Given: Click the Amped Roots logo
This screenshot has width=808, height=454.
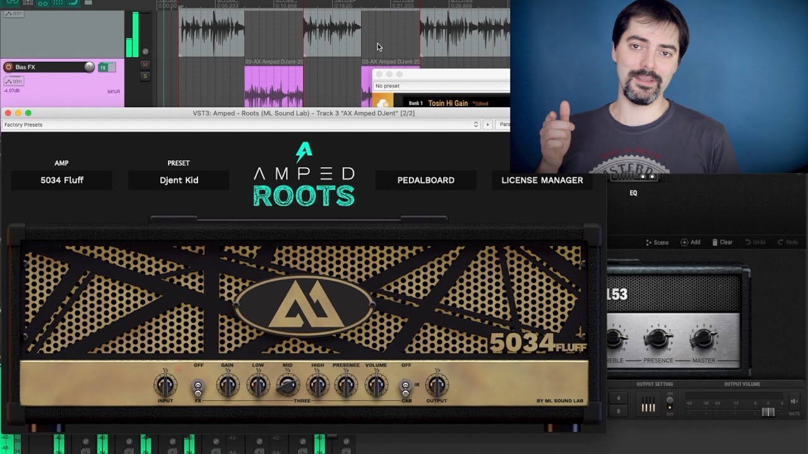Looking at the screenshot, I should pyautogui.click(x=304, y=175).
